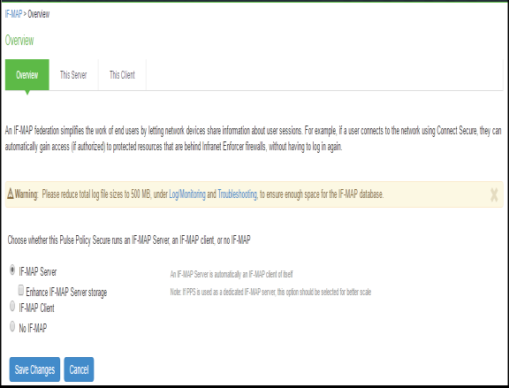Screen dimensions: 509x388
Task: Open the Log/Monitoring link
Action: point(187,194)
